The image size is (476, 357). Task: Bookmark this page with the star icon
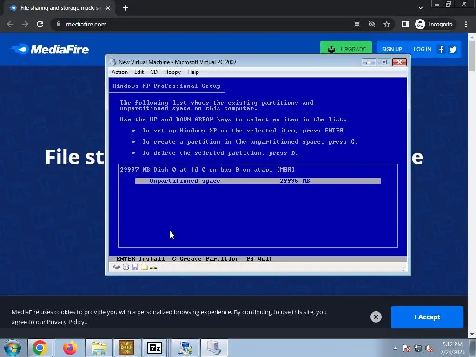[386, 24]
